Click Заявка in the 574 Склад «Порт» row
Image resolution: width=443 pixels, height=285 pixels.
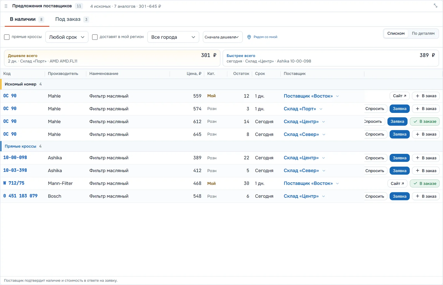point(400,109)
